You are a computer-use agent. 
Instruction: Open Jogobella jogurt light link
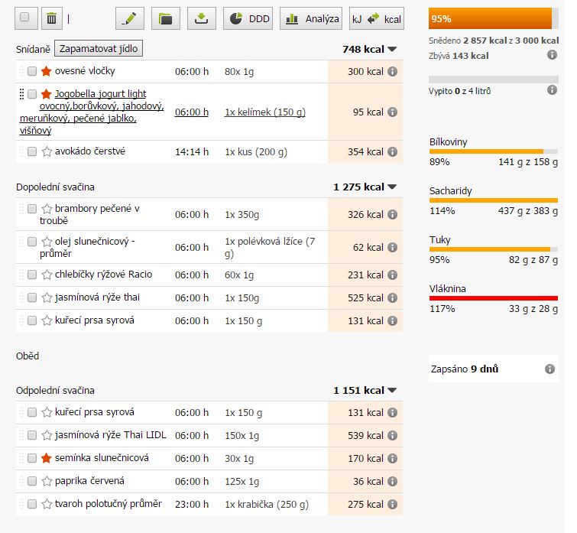pyautogui.click(x=92, y=112)
